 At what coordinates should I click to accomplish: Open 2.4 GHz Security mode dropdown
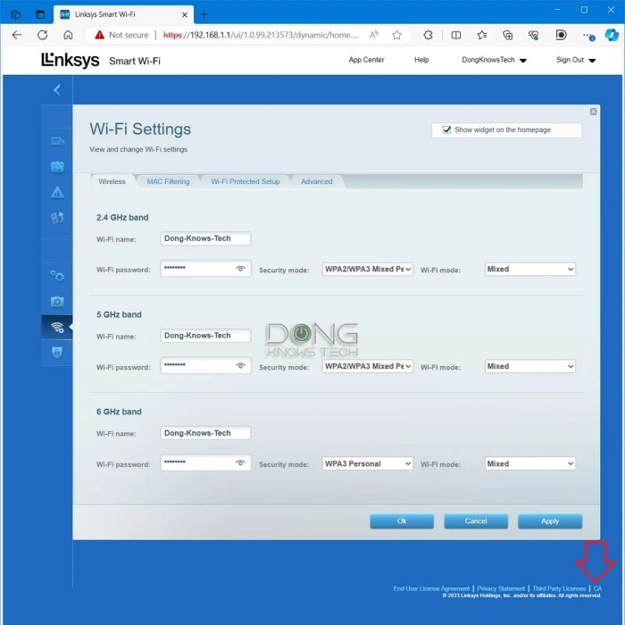368,269
